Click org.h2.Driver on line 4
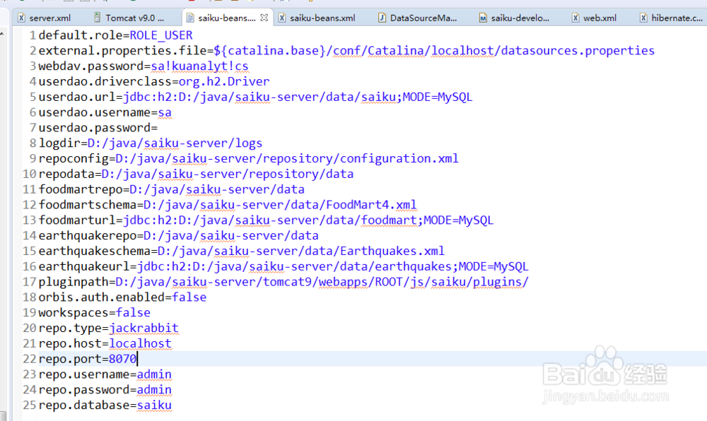Image resolution: width=707 pixels, height=421 pixels. 224,81
